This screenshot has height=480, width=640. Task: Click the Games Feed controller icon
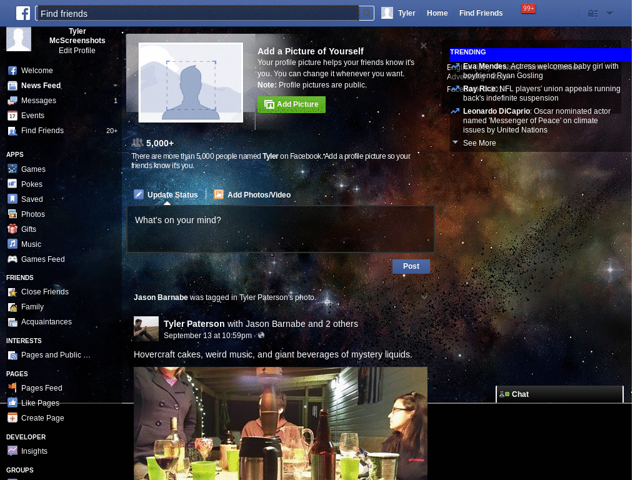click(x=12, y=259)
